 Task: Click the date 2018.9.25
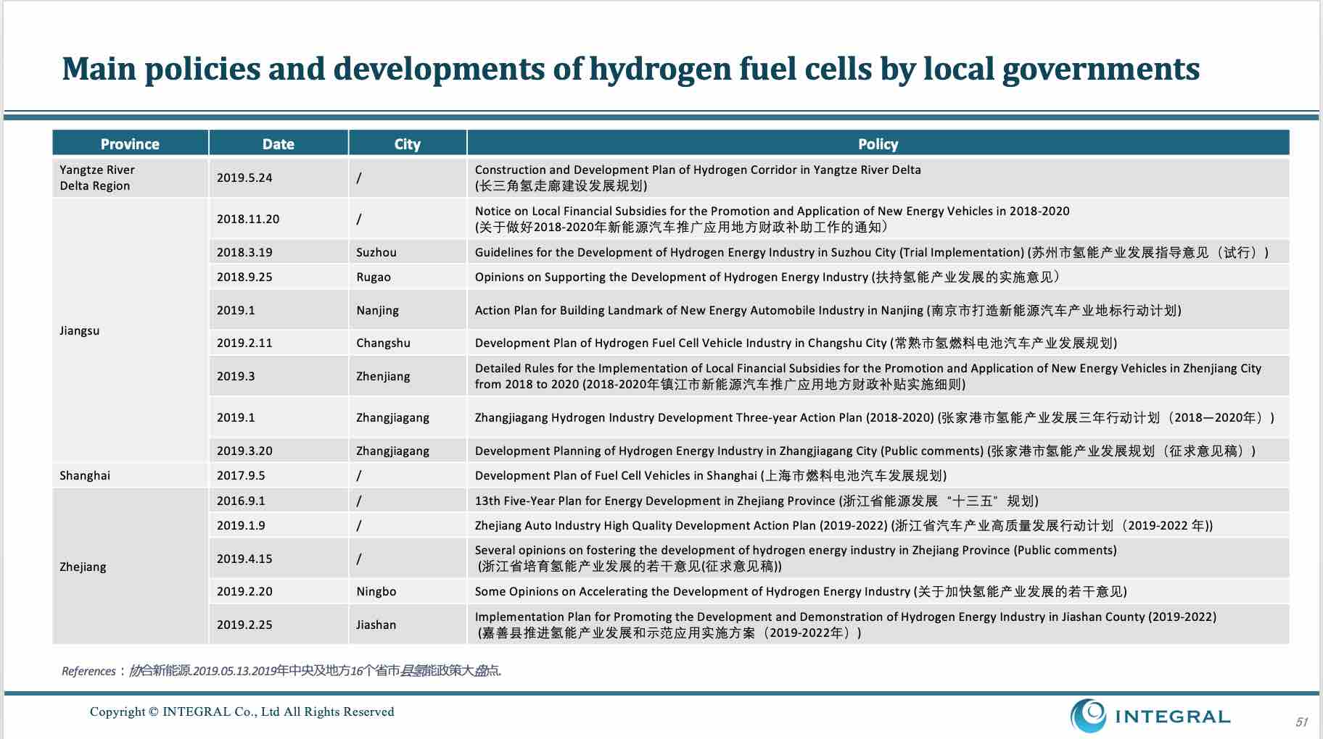[x=244, y=277]
